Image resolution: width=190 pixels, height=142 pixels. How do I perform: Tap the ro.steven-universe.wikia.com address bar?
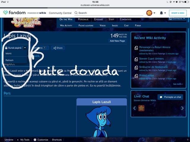tap(95, 5)
